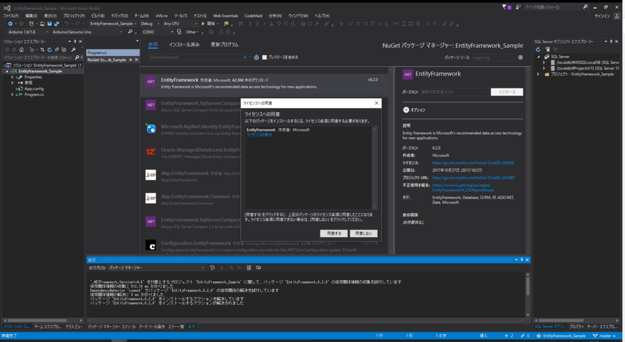The image size is (625, 342).
Task: Click the serial monitor icon beside COM3
Action: tap(179, 32)
